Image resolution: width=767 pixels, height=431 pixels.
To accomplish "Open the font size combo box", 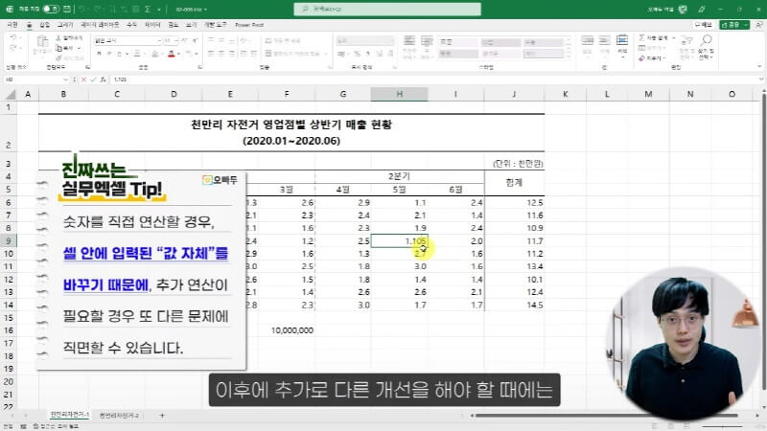I will [x=170, y=41].
